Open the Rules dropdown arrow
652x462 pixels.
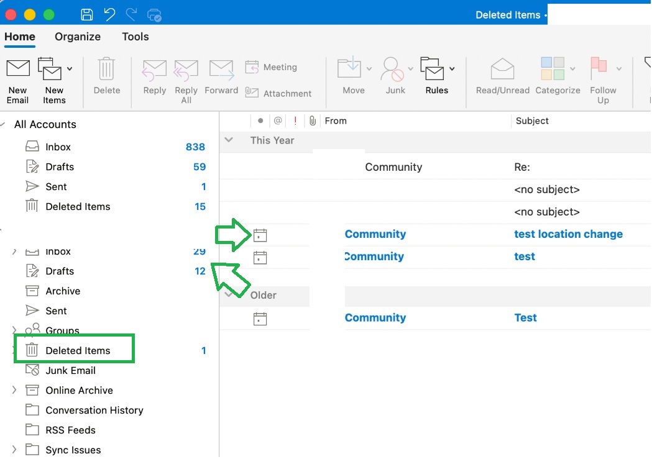(x=452, y=69)
